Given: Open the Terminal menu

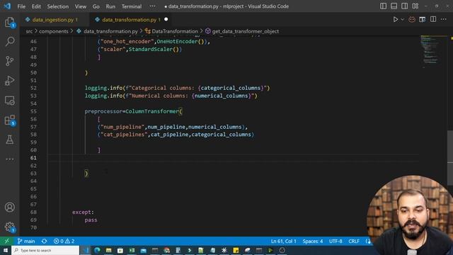Looking at the screenshot, I should pos(132,6).
